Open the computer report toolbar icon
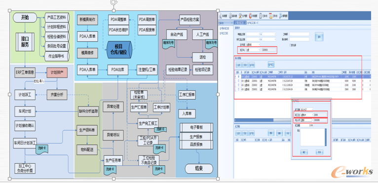The height and width of the screenshot is (183, 378). (x=280, y=16)
